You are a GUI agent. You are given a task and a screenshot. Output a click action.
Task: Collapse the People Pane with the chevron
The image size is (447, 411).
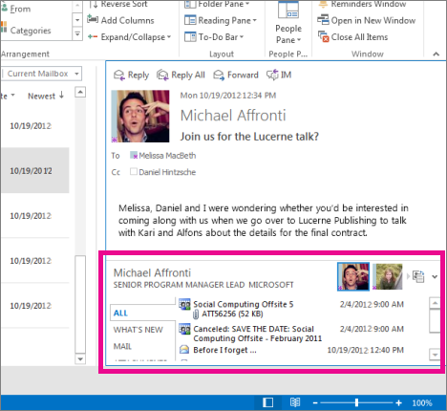tap(435, 277)
